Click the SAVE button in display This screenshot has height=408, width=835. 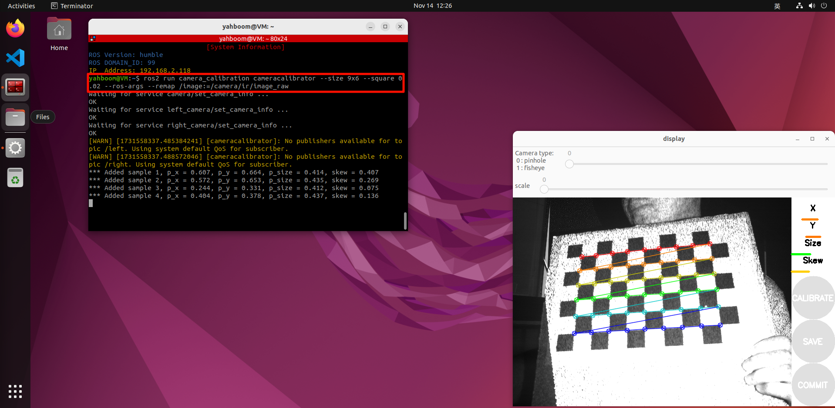click(813, 341)
